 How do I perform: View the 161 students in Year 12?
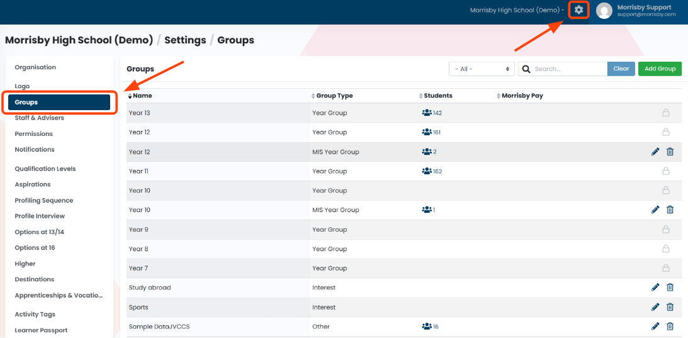(431, 132)
